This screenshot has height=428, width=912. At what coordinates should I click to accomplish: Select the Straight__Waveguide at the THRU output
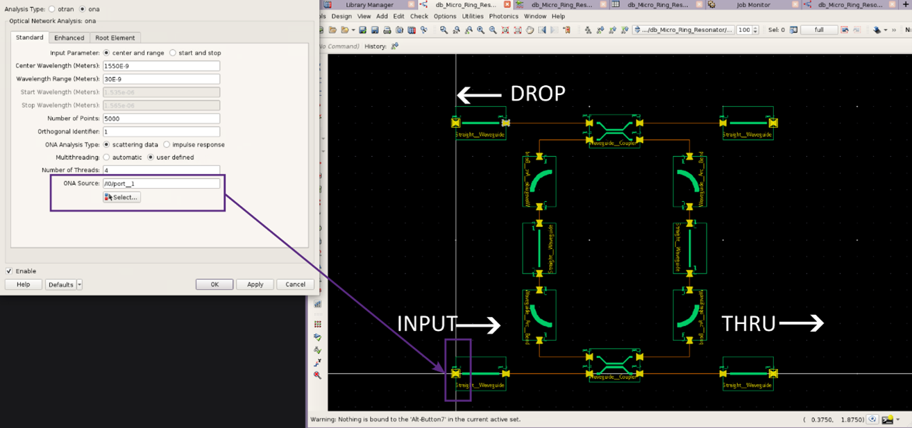748,374
